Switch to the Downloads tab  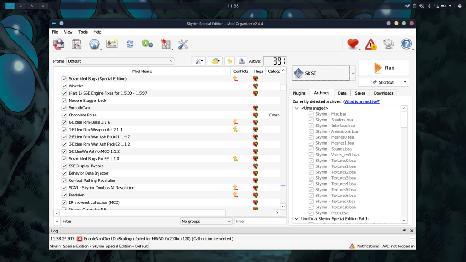pos(383,93)
